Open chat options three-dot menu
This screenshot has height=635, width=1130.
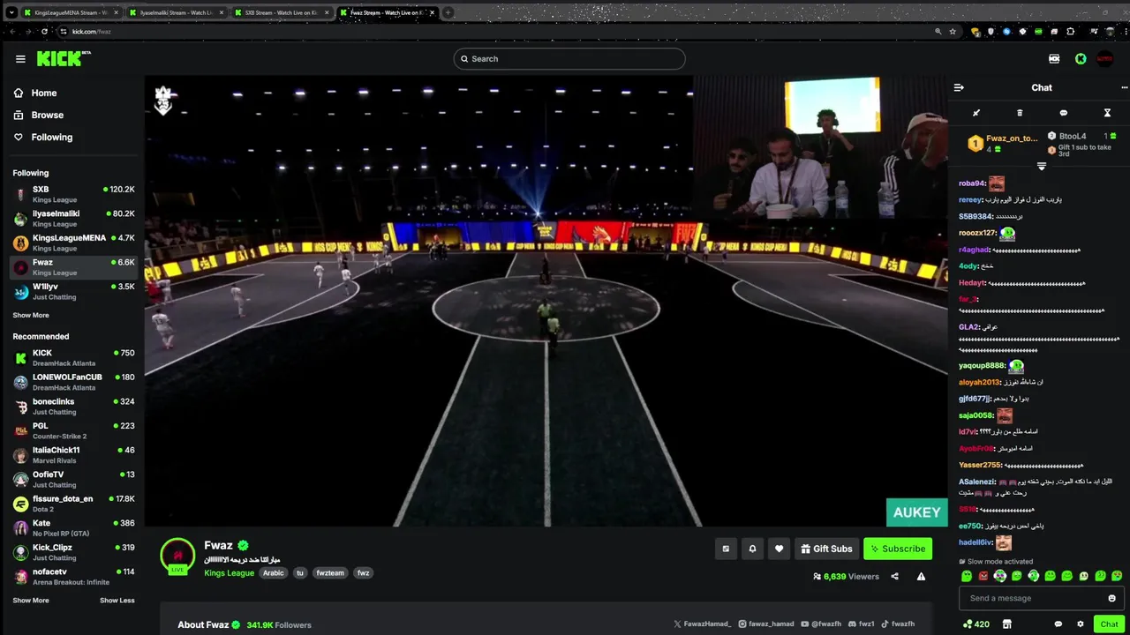1124,87
